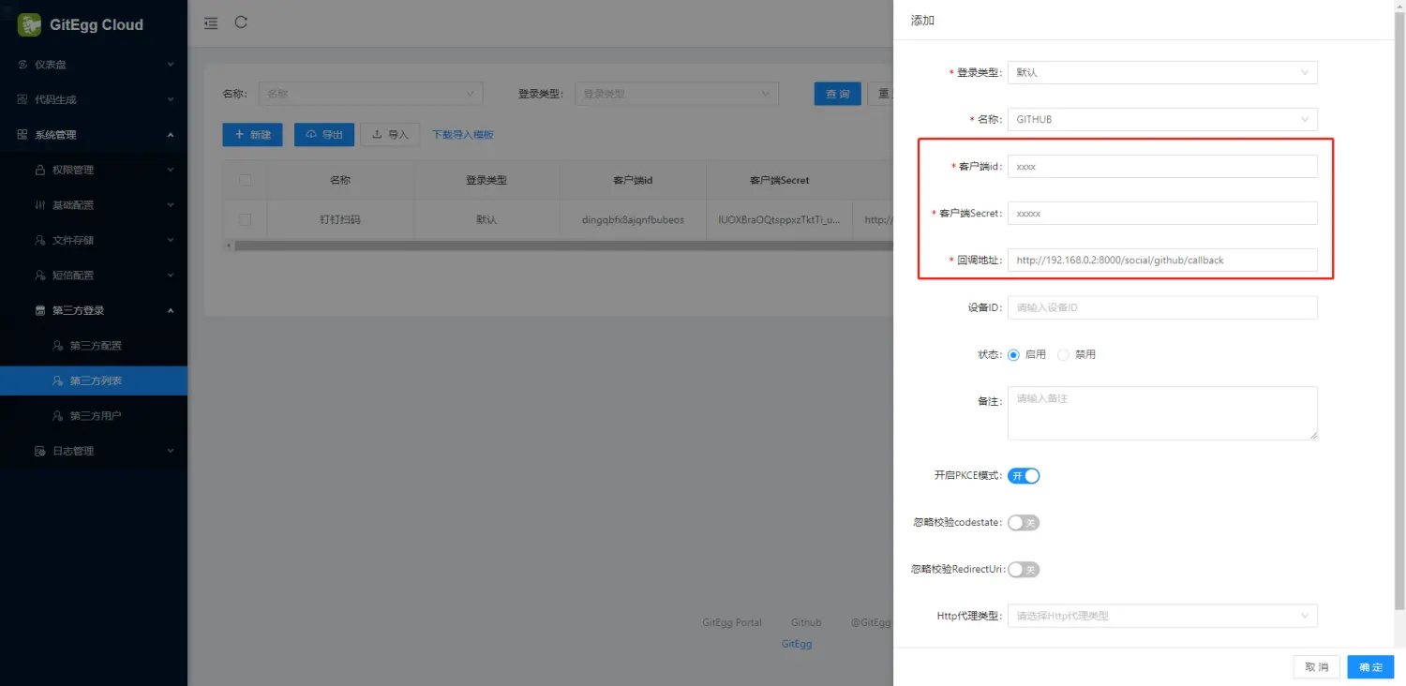The width and height of the screenshot is (1406, 686).
Task: Click the 钉钉扫码 cell in the table
Action: click(x=340, y=219)
